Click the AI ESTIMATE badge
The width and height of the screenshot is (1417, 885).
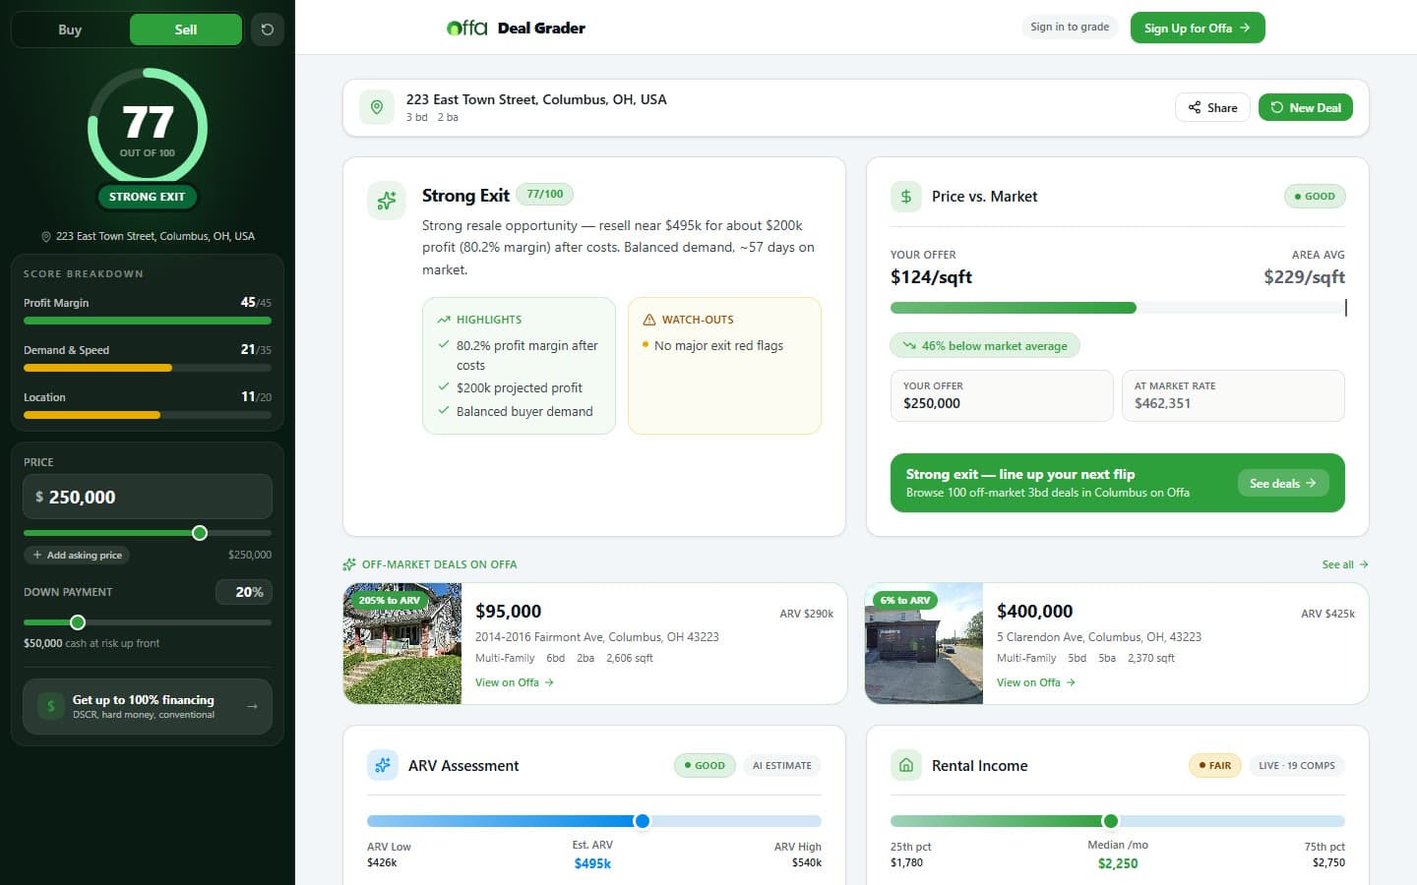click(782, 765)
